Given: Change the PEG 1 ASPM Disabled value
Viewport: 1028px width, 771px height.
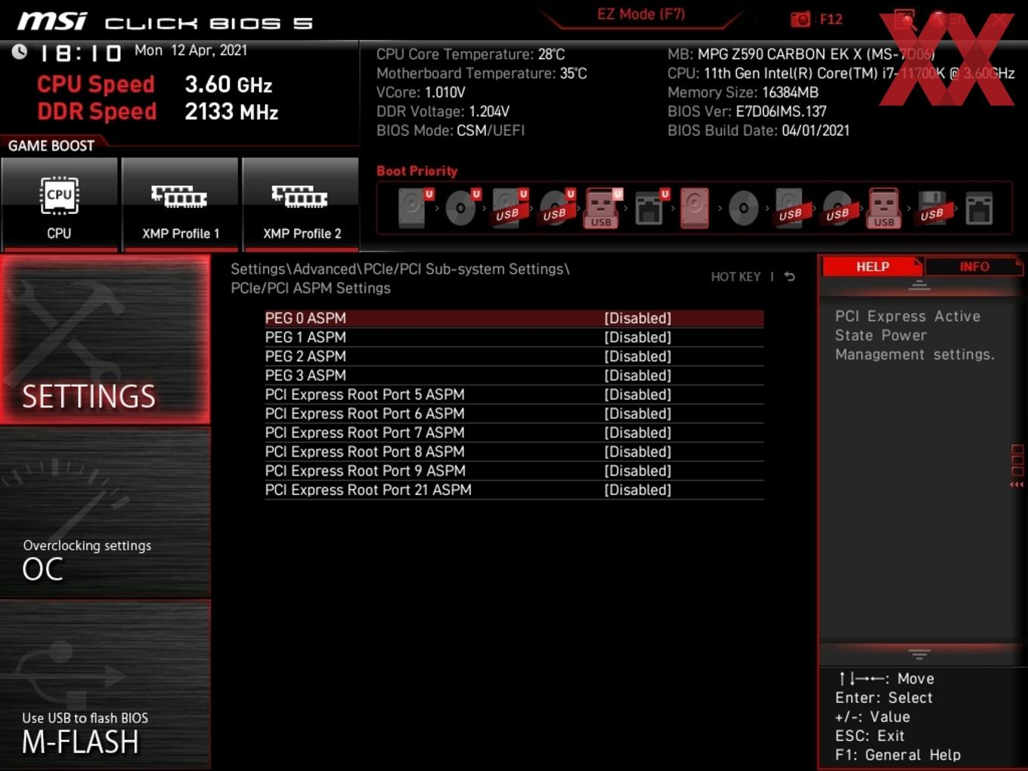Looking at the screenshot, I should tap(637, 337).
